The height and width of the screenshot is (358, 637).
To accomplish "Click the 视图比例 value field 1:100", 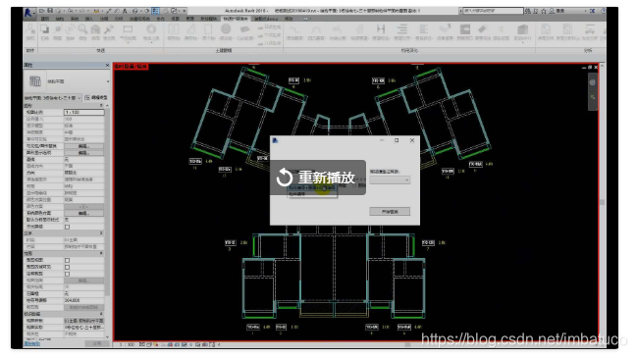I will (x=84, y=112).
